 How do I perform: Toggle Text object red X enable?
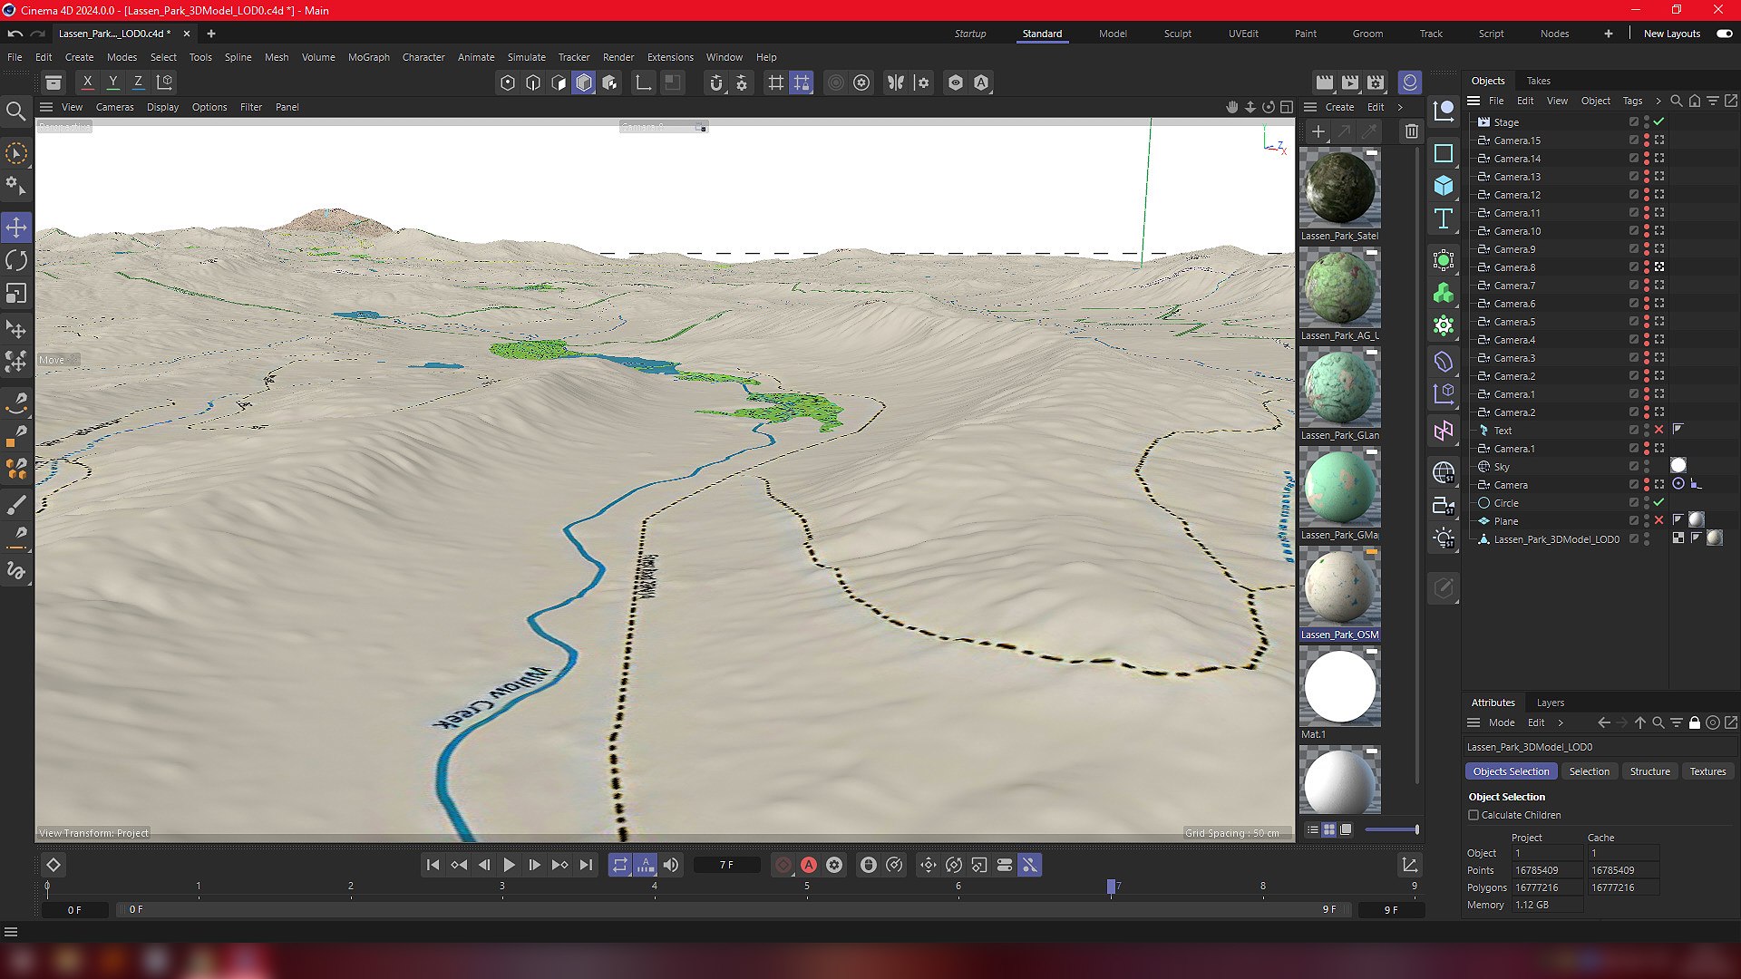coord(1658,430)
